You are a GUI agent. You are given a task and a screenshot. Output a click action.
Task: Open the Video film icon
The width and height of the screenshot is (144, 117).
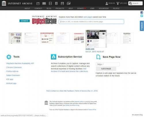50,3
